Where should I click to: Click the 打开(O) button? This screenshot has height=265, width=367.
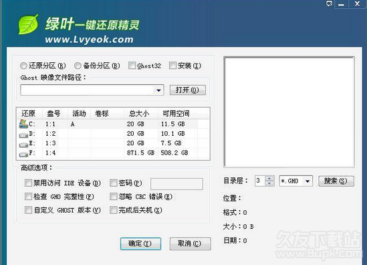click(187, 90)
